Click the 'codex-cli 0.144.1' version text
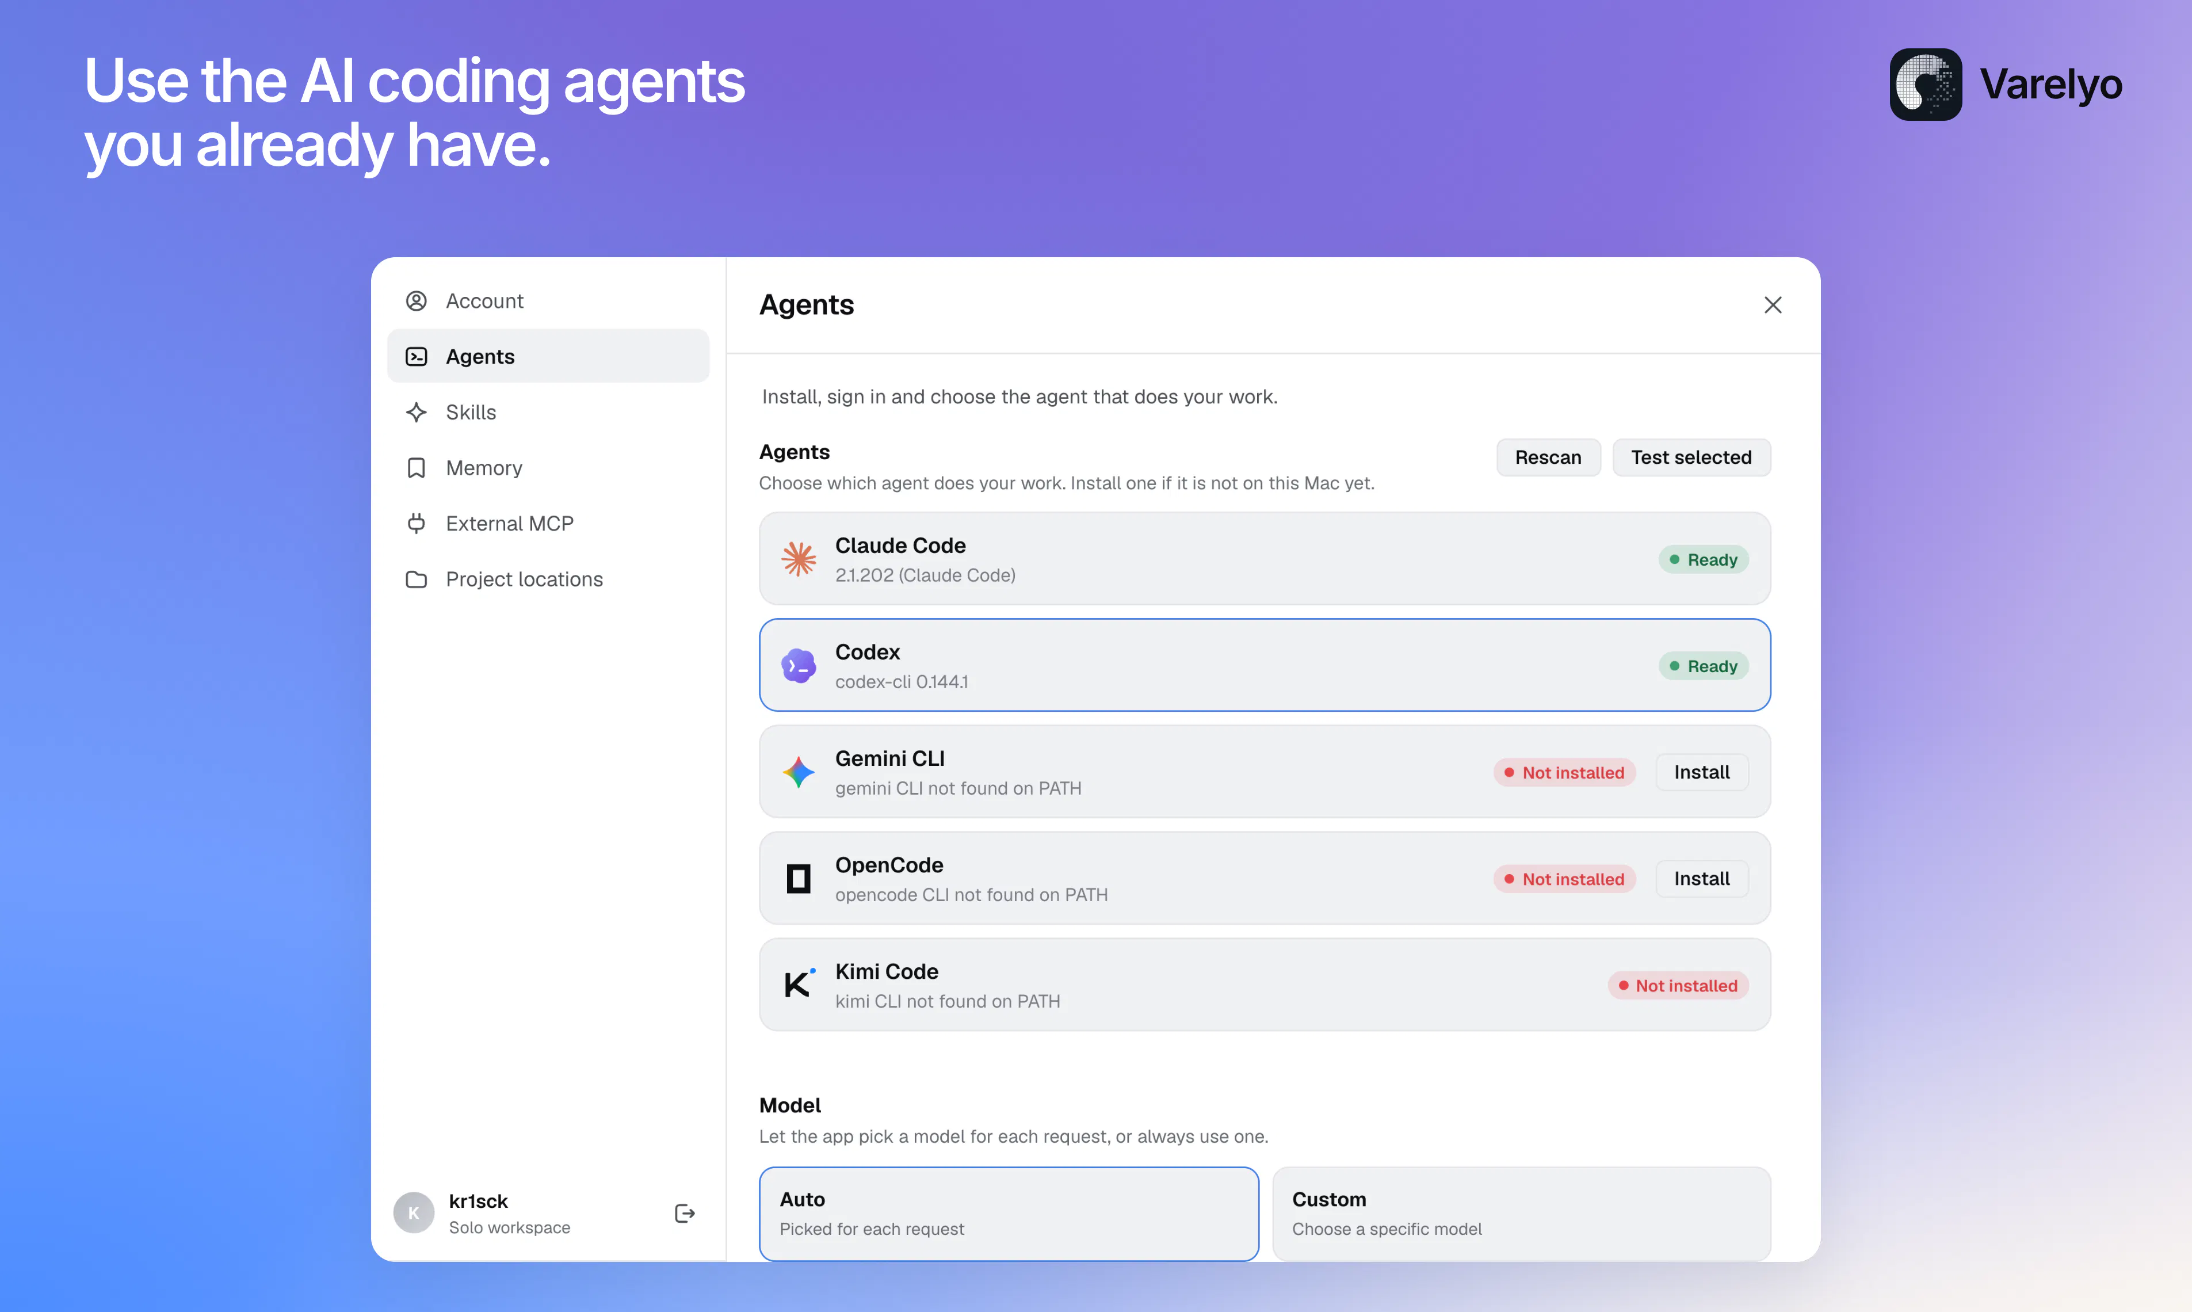This screenshot has height=1312, width=2192. [x=902, y=682]
